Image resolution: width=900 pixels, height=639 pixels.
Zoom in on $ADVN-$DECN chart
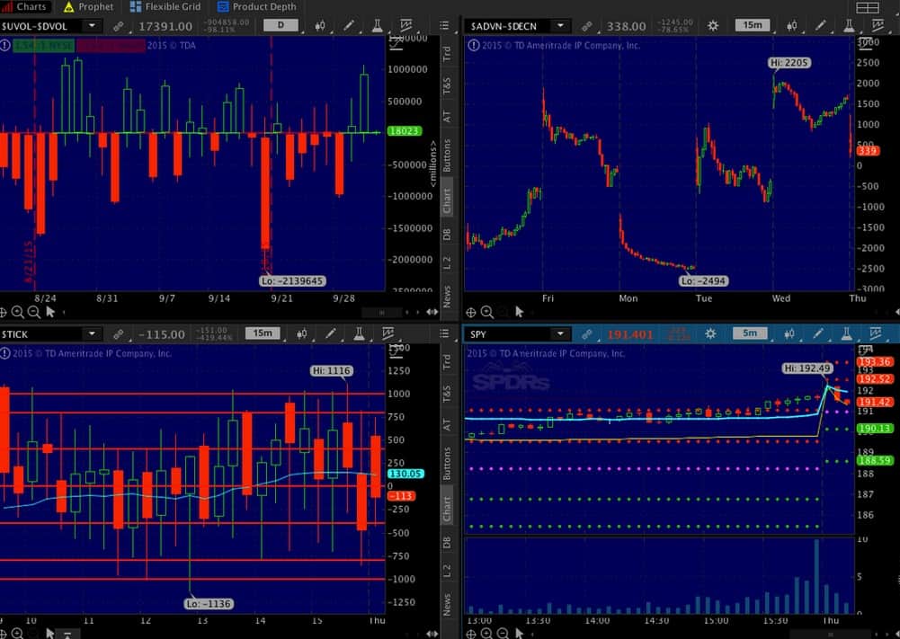pos(487,312)
